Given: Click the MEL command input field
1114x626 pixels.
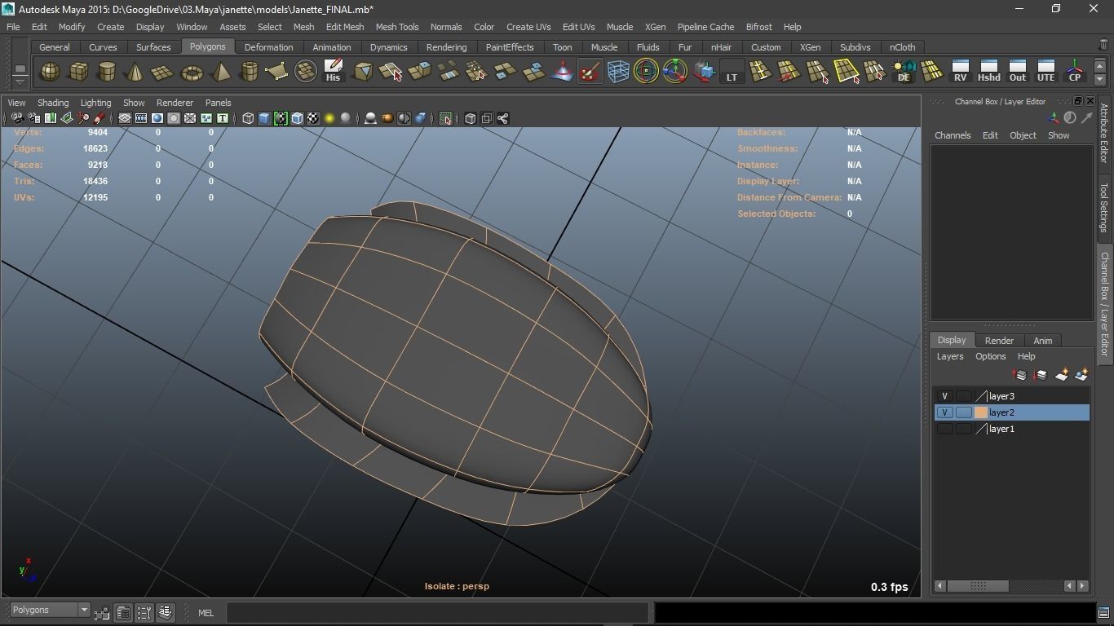Looking at the screenshot, I should pyautogui.click(x=437, y=613).
